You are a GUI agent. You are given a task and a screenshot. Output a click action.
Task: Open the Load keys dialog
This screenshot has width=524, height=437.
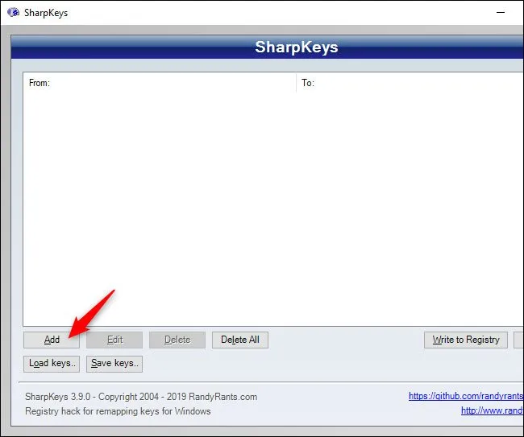(x=52, y=364)
